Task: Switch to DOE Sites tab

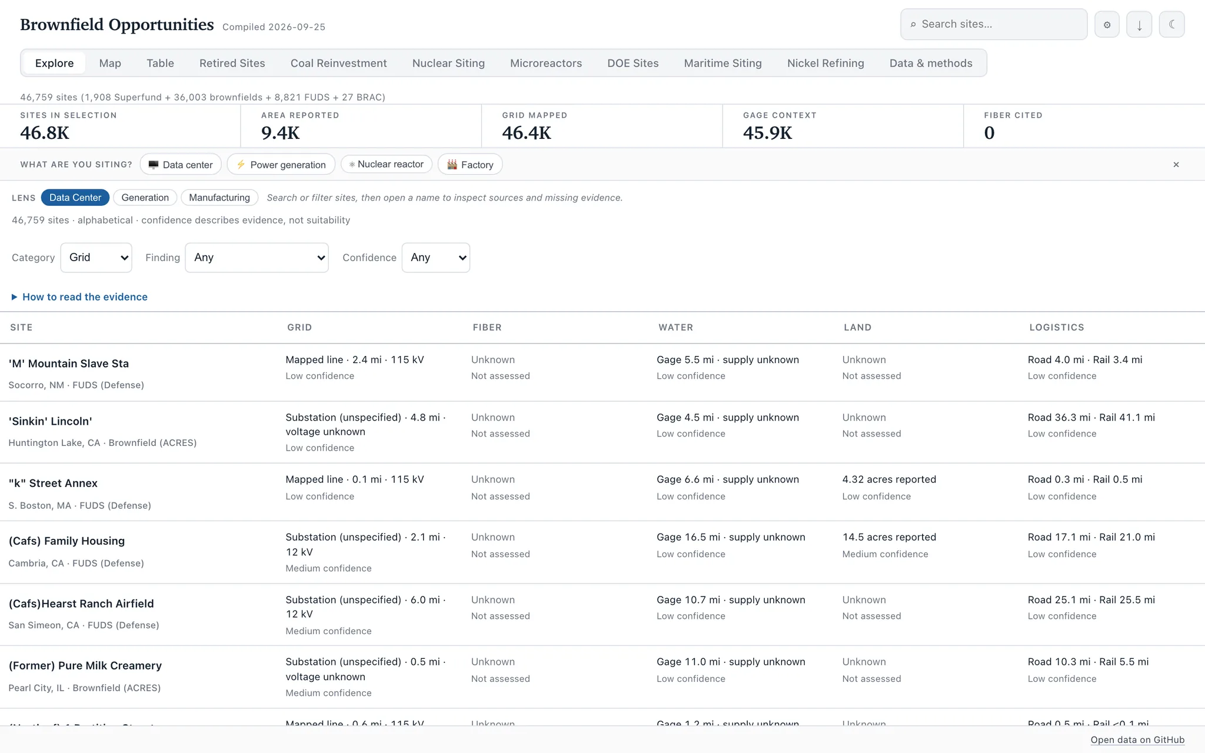Action: click(633, 63)
